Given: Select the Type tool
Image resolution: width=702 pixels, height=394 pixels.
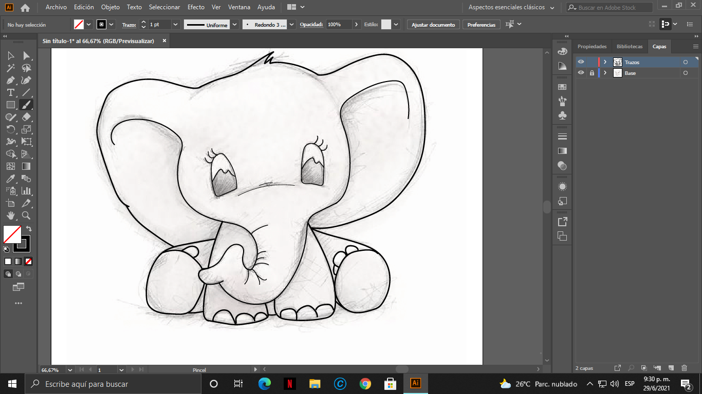Looking at the screenshot, I should 10,93.
